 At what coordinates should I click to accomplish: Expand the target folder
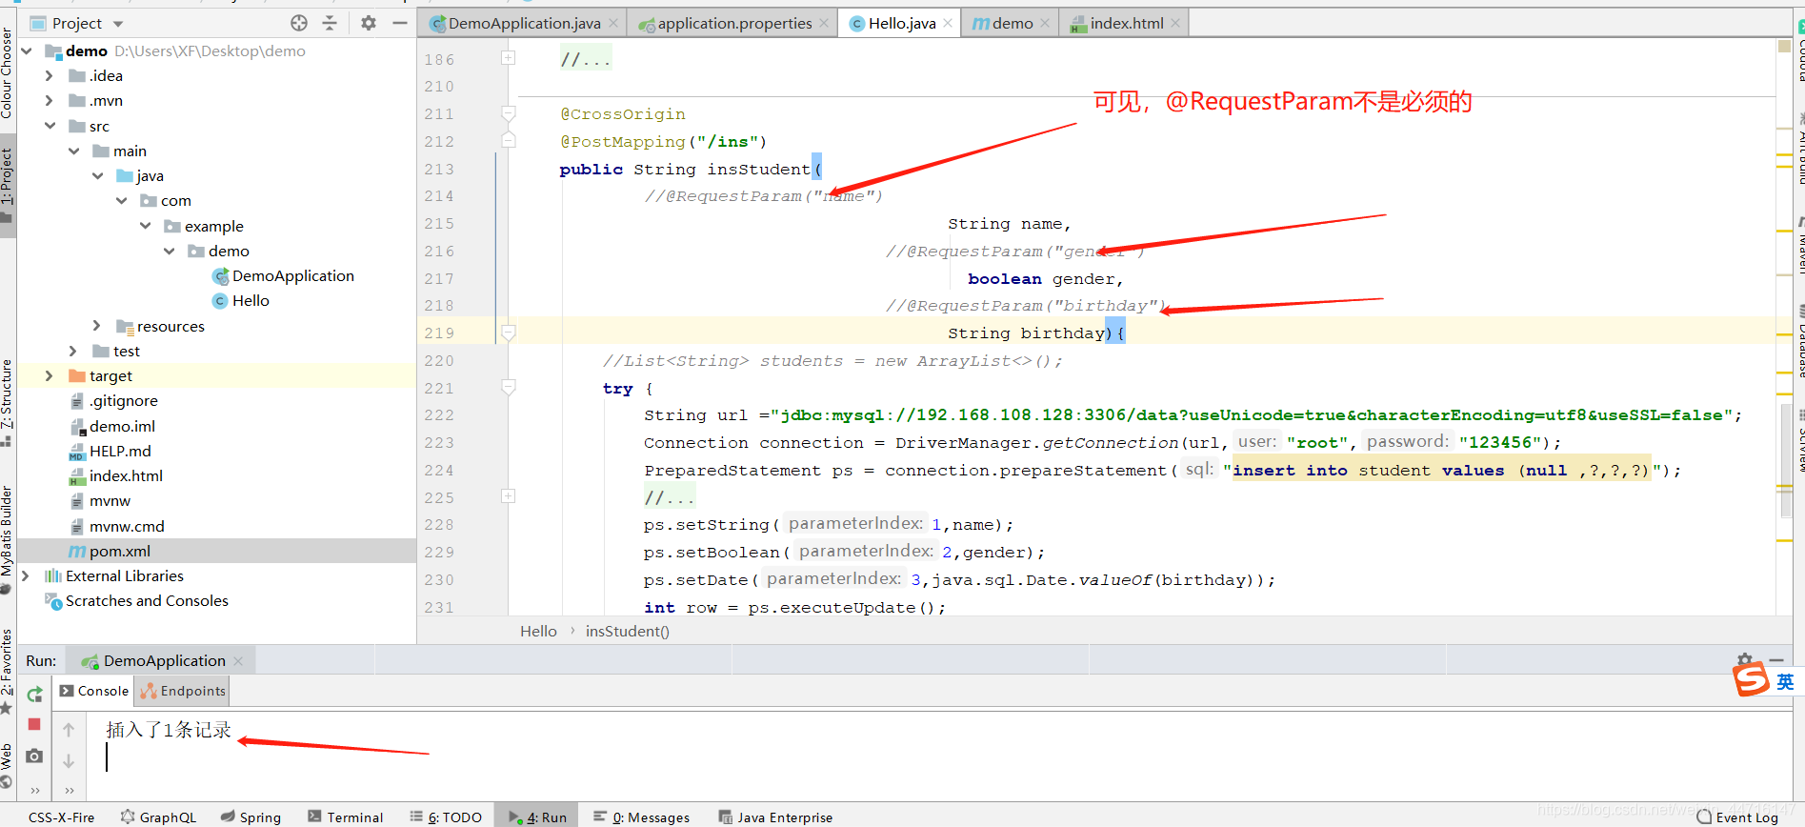(50, 375)
